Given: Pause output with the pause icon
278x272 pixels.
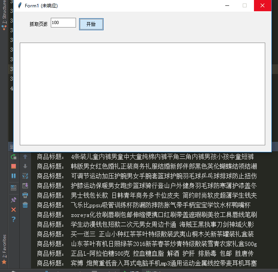Looking at the screenshot, I should (x=14, y=176).
